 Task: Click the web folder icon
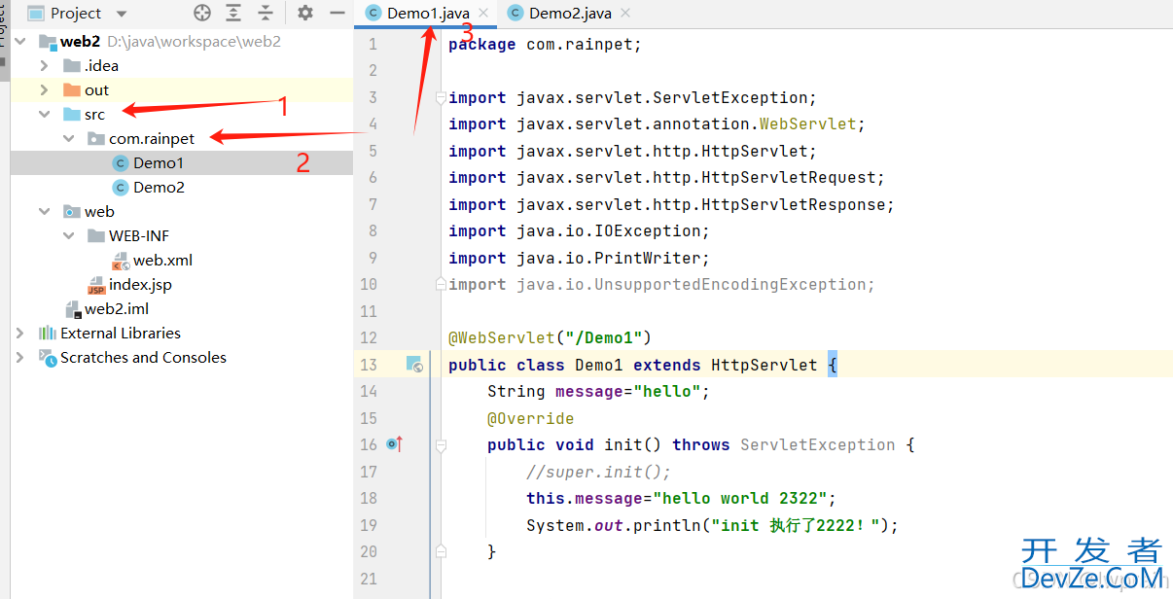[x=72, y=212]
